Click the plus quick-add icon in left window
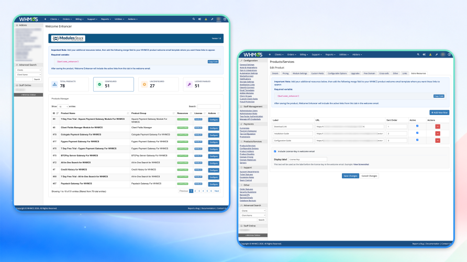 click(x=45, y=19)
